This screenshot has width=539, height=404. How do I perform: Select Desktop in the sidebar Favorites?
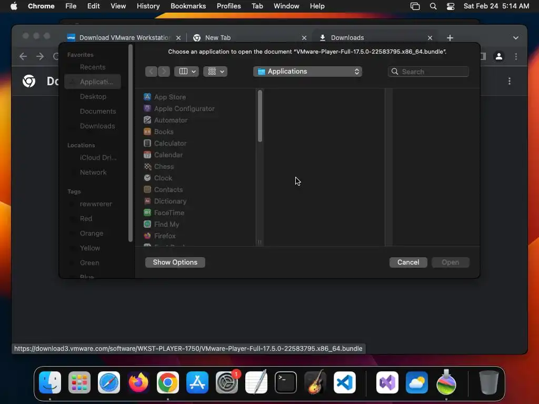click(93, 97)
